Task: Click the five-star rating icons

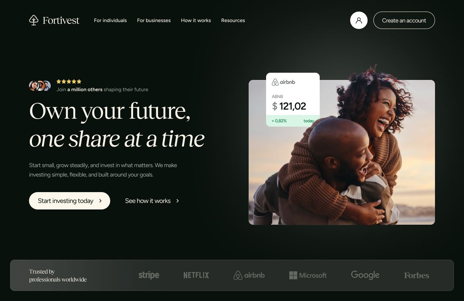Action: point(69,81)
